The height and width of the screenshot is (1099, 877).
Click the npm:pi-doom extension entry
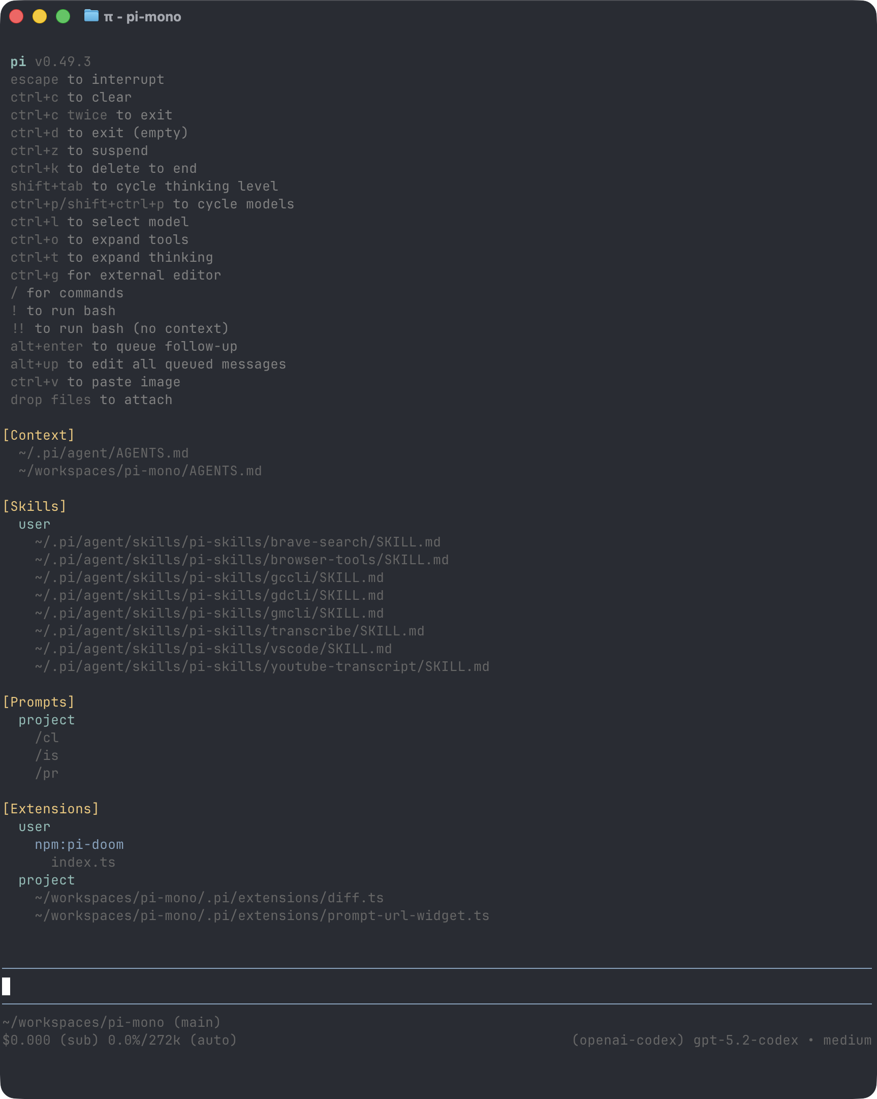[x=79, y=844]
